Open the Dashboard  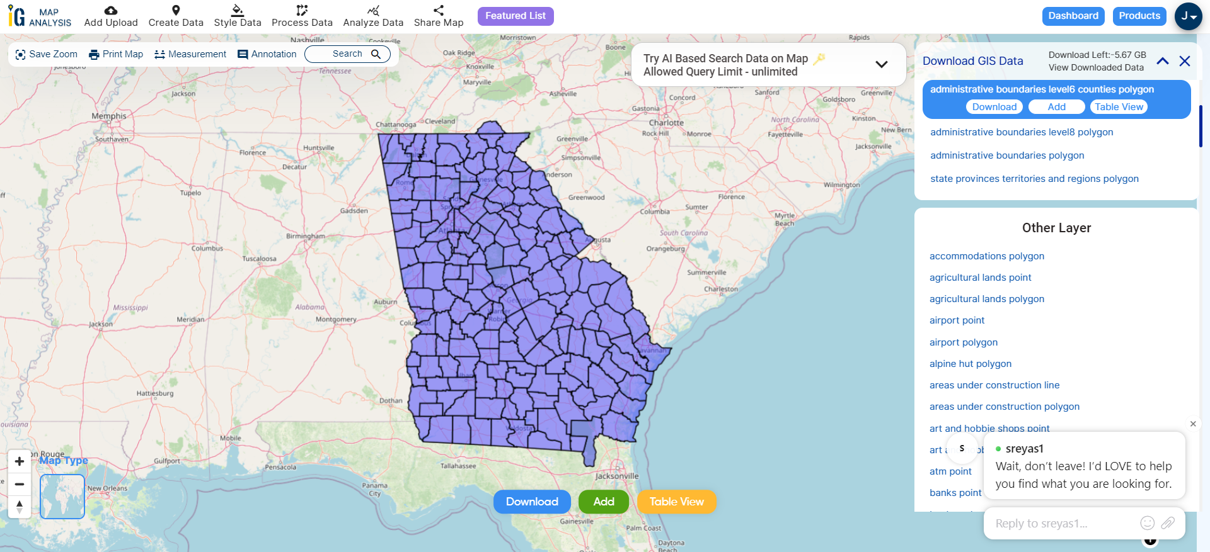[1073, 16]
